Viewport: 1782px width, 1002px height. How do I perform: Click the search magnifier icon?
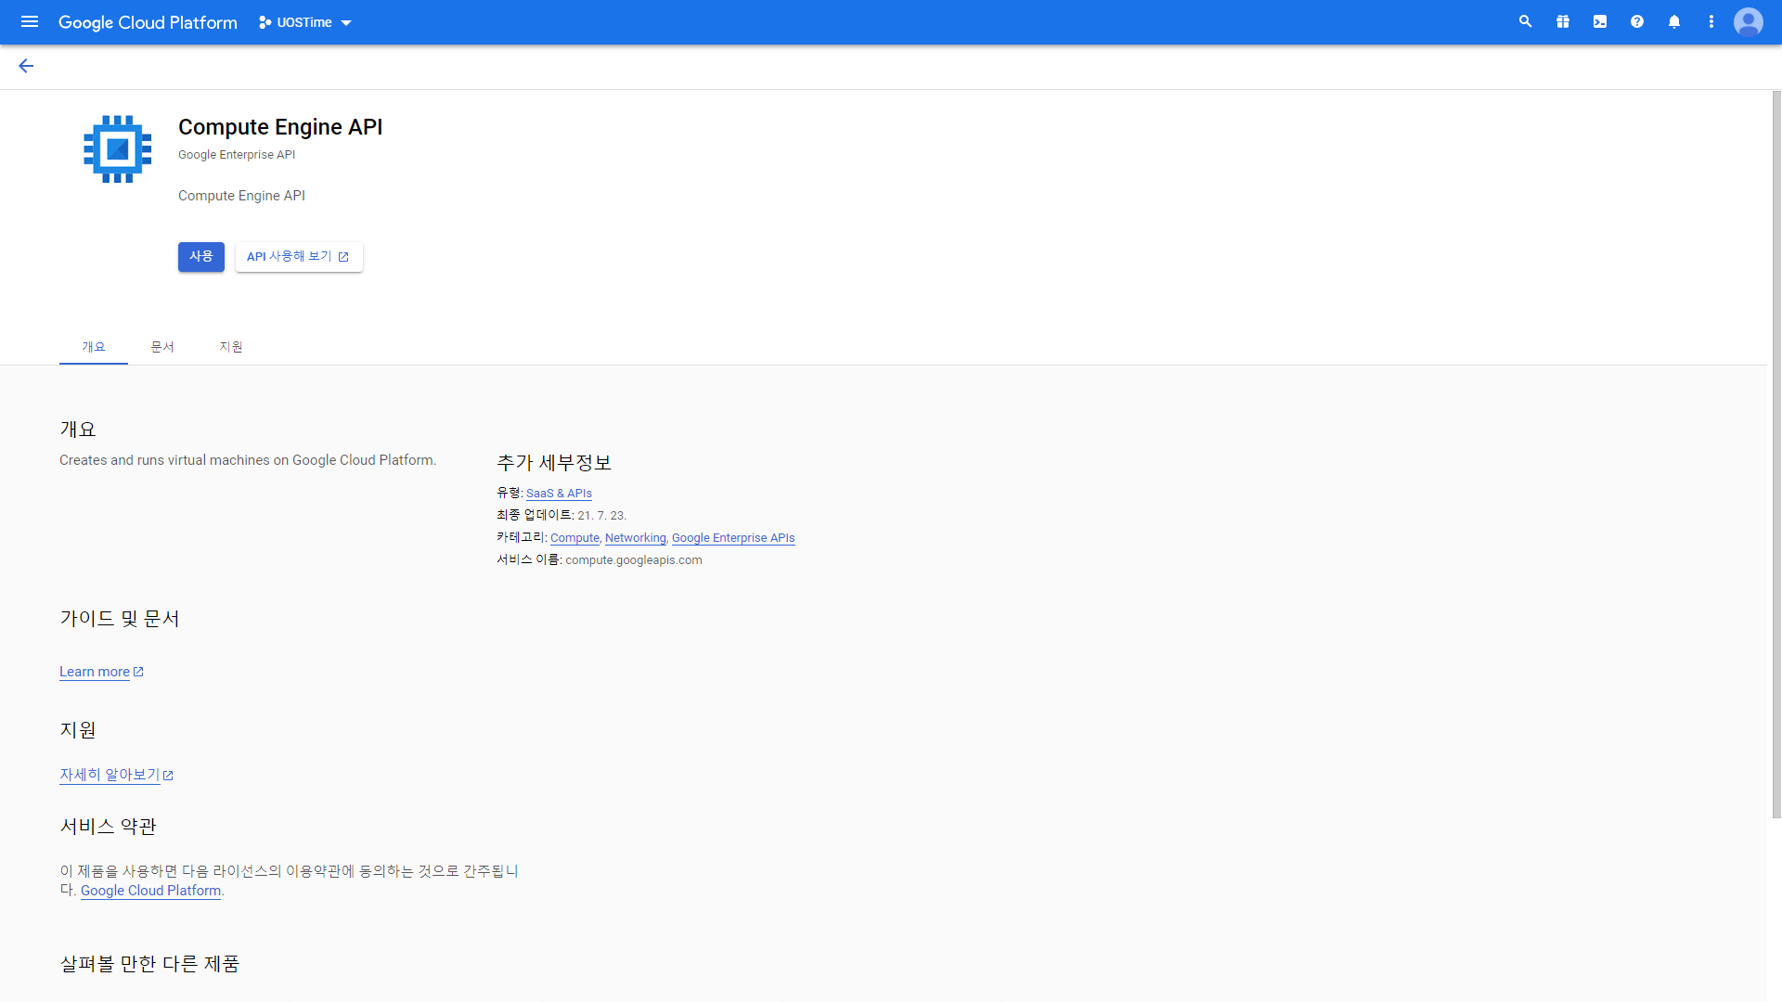[x=1525, y=21]
